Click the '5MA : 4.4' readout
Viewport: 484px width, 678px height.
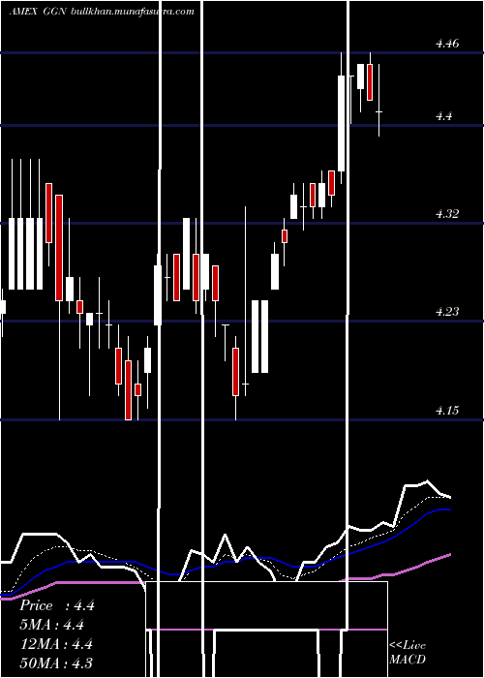coord(52,625)
